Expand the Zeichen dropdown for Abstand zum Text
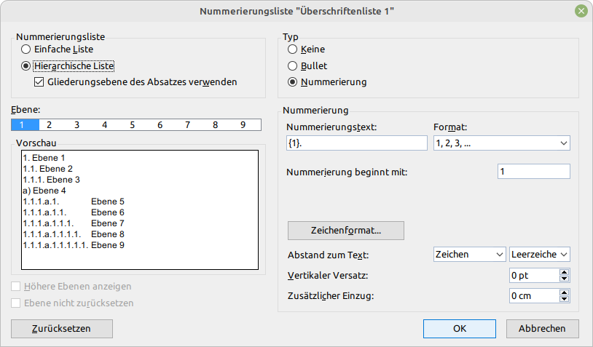Screen dimensions: 593x347 click(469, 254)
